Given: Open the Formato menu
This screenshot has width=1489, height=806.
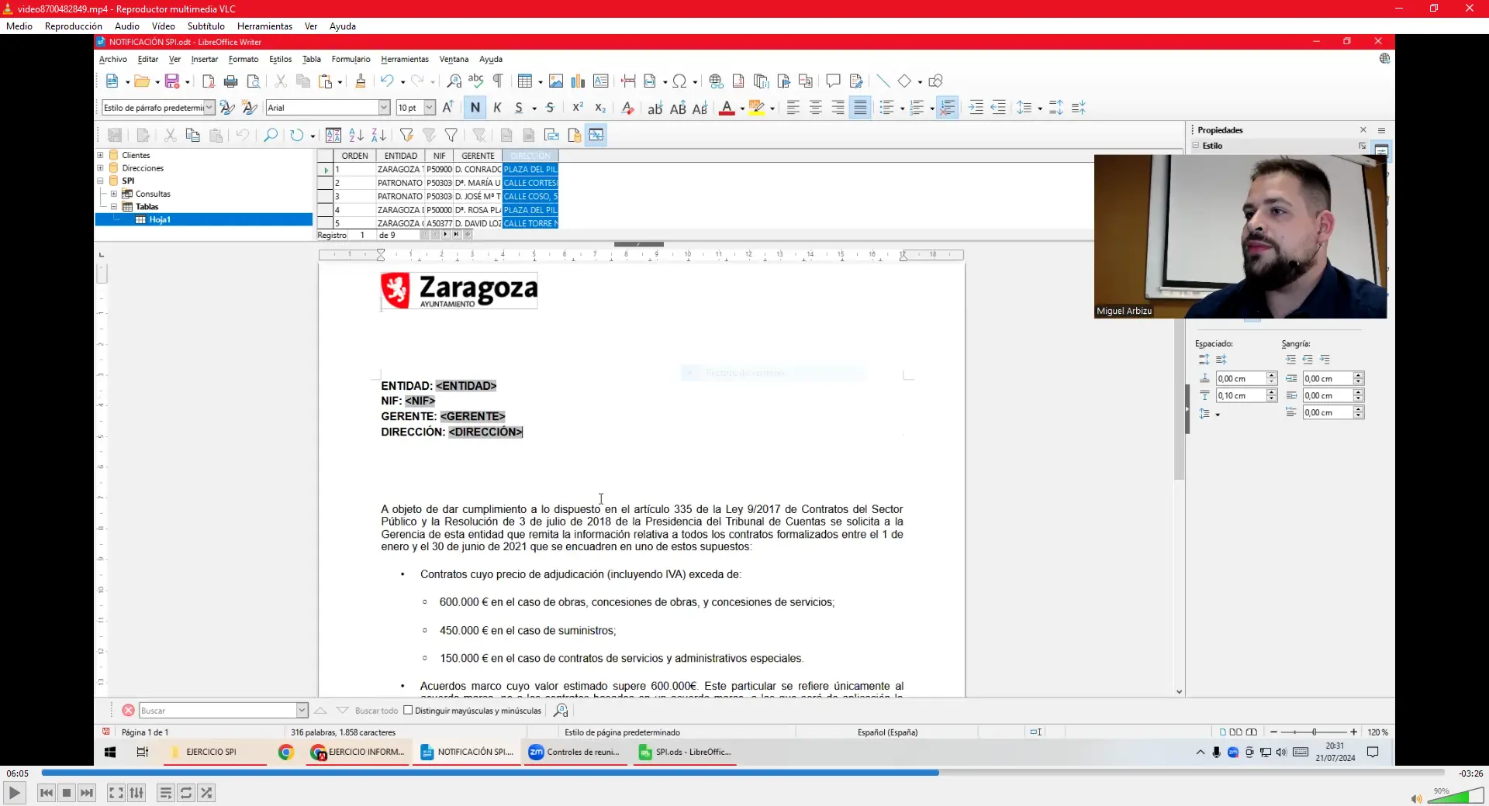Looking at the screenshot, I should pos(243,59).
